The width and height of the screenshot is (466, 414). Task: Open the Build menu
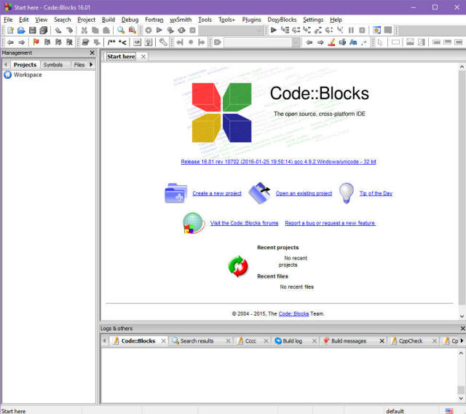(108, 20)
